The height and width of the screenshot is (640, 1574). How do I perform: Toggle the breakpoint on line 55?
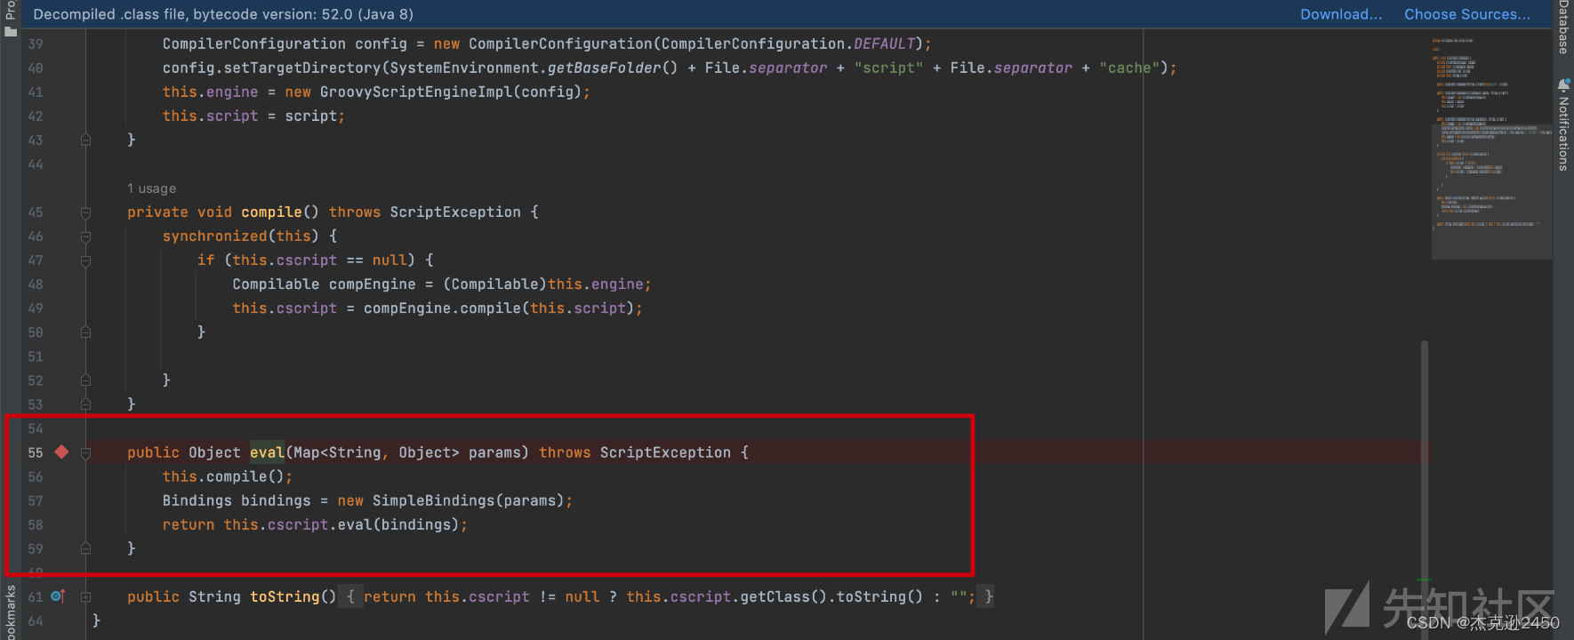[61, 452]
